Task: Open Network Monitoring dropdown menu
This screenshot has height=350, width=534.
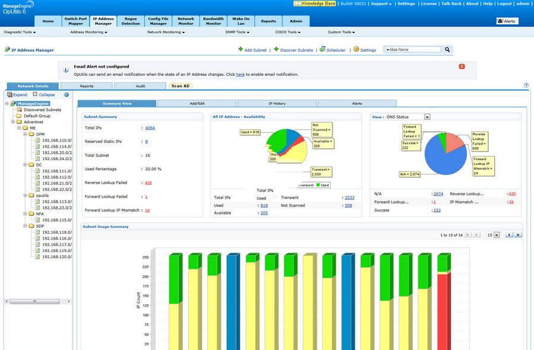Action: tap(166, 32)
